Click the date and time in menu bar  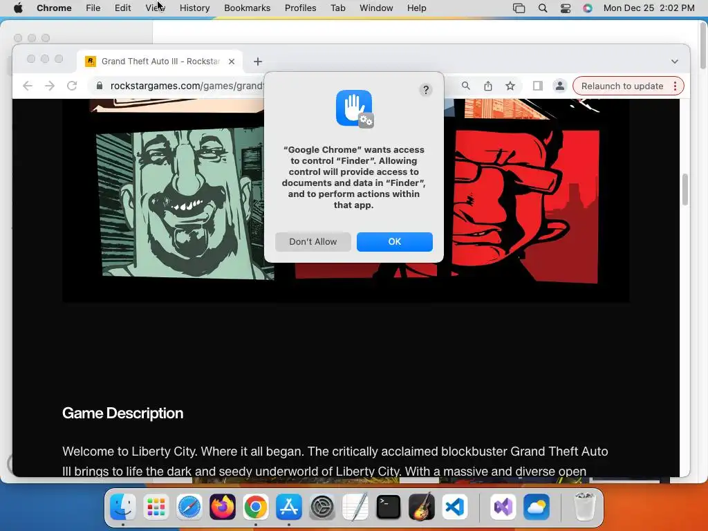click(649, 8)
